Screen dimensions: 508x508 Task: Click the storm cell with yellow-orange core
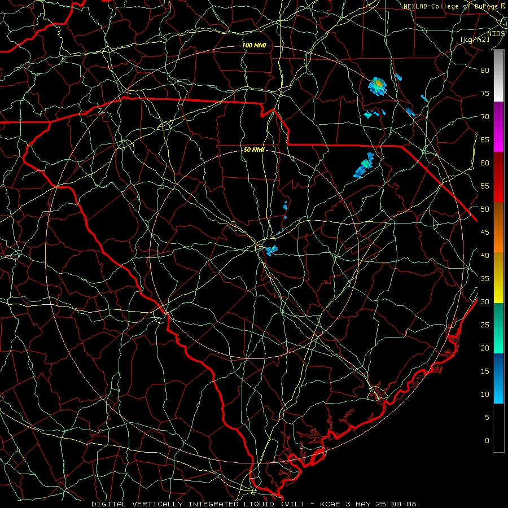378,86
